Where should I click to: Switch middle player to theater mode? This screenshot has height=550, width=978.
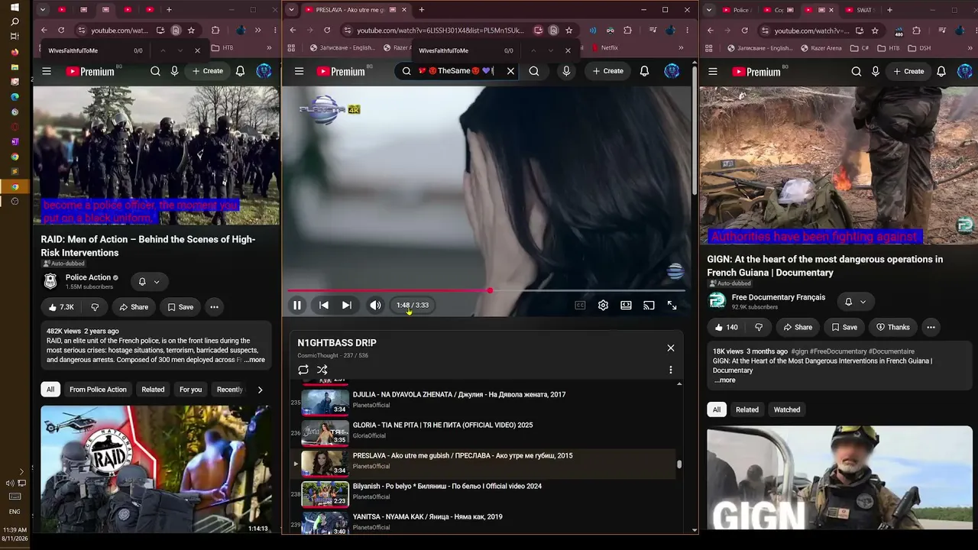(x=626, y=305)
